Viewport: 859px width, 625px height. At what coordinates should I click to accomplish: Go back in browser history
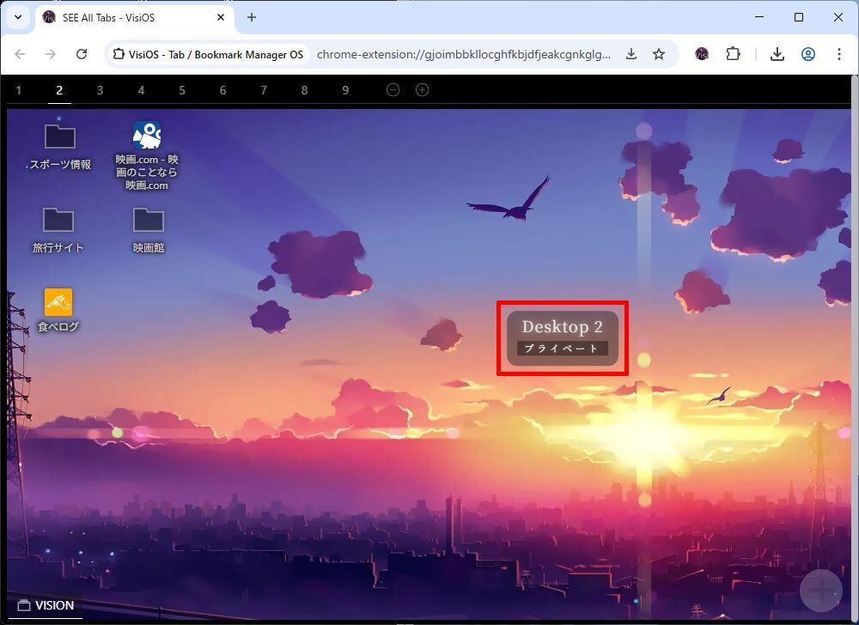[x=21, y=54]
